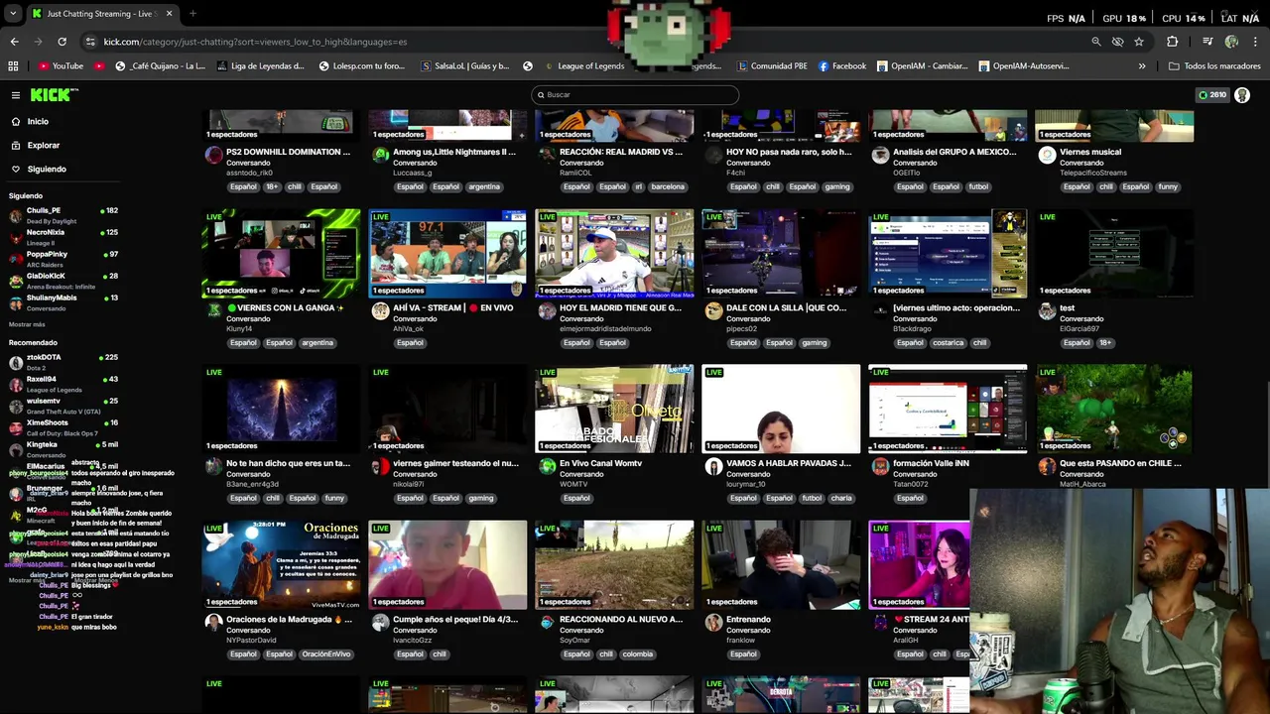Expand hidden bookmarks with chevron

[x=1142, y=66]
